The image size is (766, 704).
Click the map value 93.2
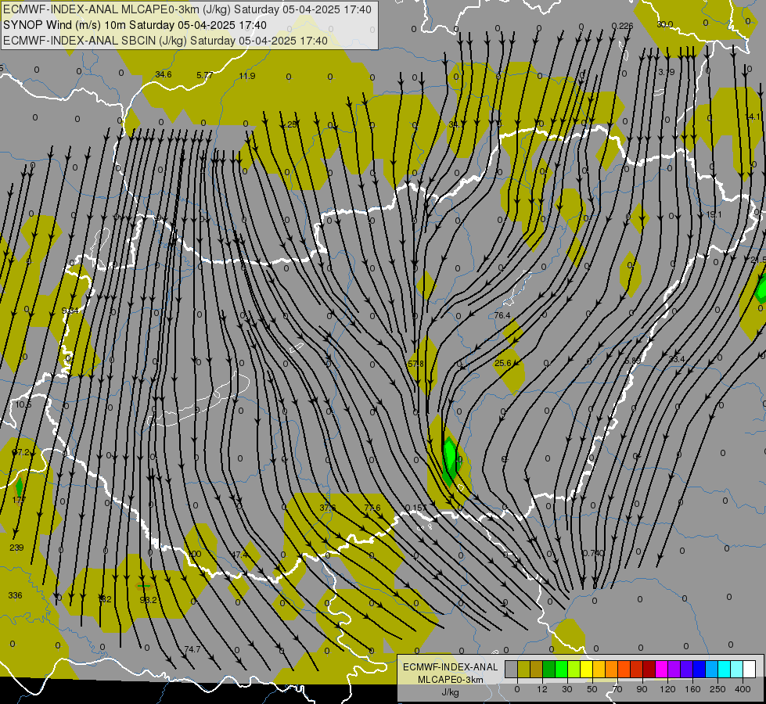148,600
